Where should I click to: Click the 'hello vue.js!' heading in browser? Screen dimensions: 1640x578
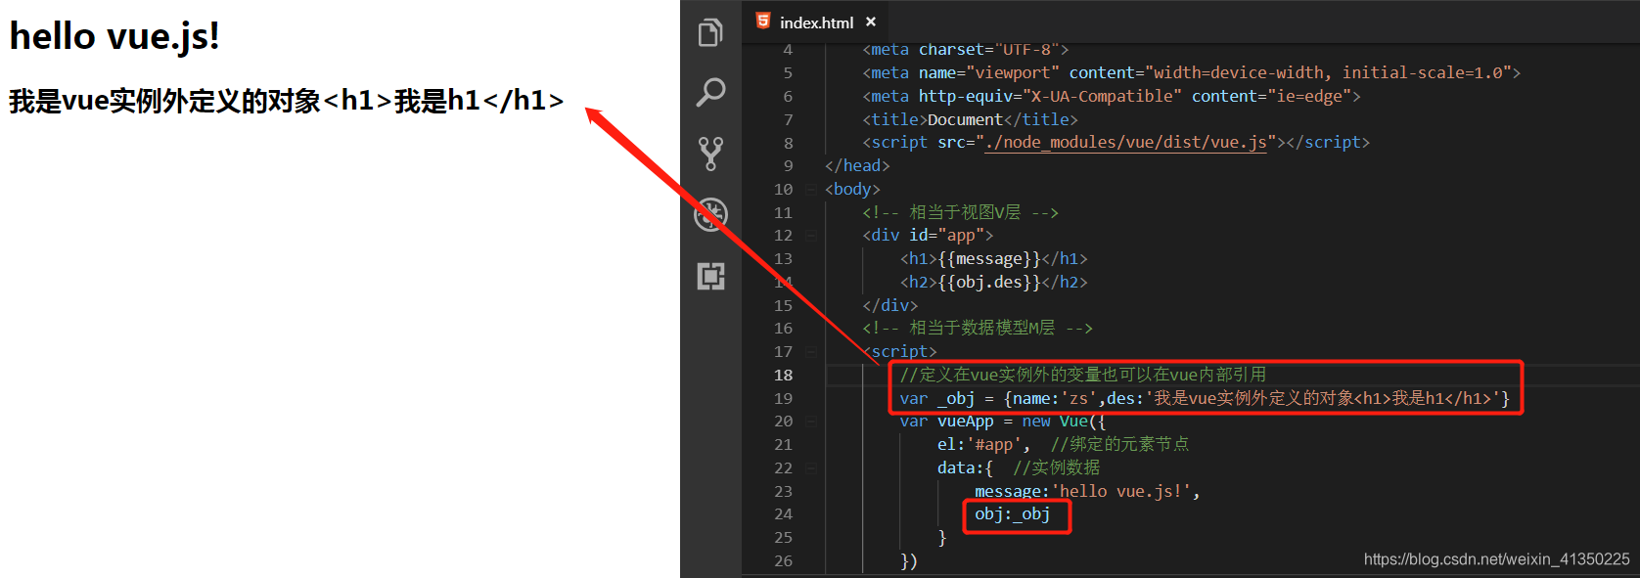tap(114, 36)
